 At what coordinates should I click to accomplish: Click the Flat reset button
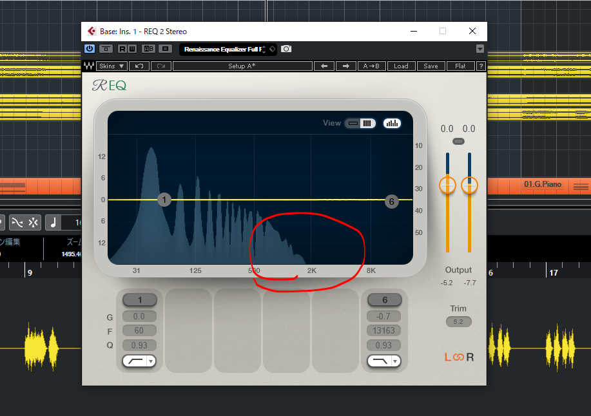click(x=461, y=66)
